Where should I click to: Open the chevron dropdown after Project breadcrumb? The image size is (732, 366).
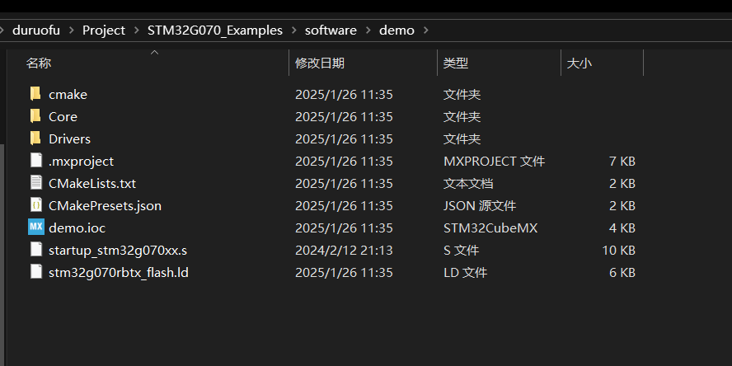136,30
